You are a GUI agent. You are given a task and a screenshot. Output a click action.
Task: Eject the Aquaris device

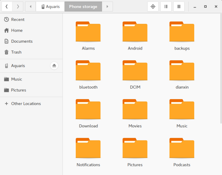point(54,66)
